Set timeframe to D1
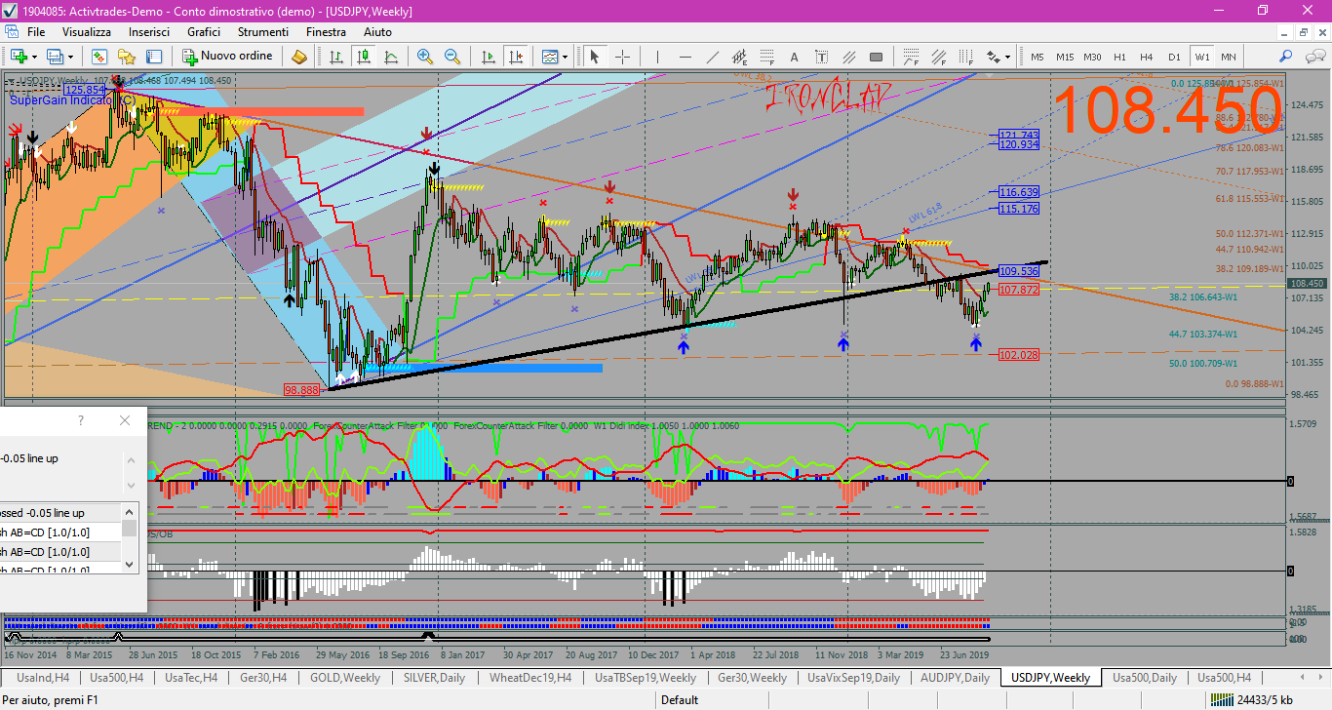 [x=1174, y=57]
